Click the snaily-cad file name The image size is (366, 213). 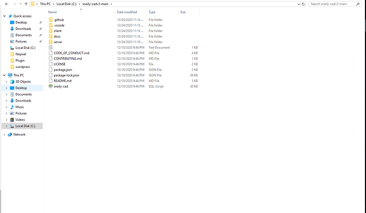pos(60,86)
